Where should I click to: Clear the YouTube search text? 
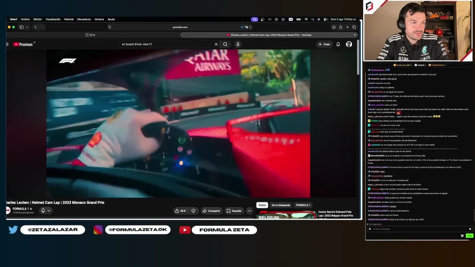216,44
